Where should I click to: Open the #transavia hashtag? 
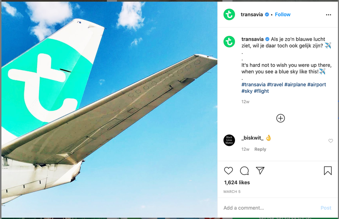click(x=253, y=84)
